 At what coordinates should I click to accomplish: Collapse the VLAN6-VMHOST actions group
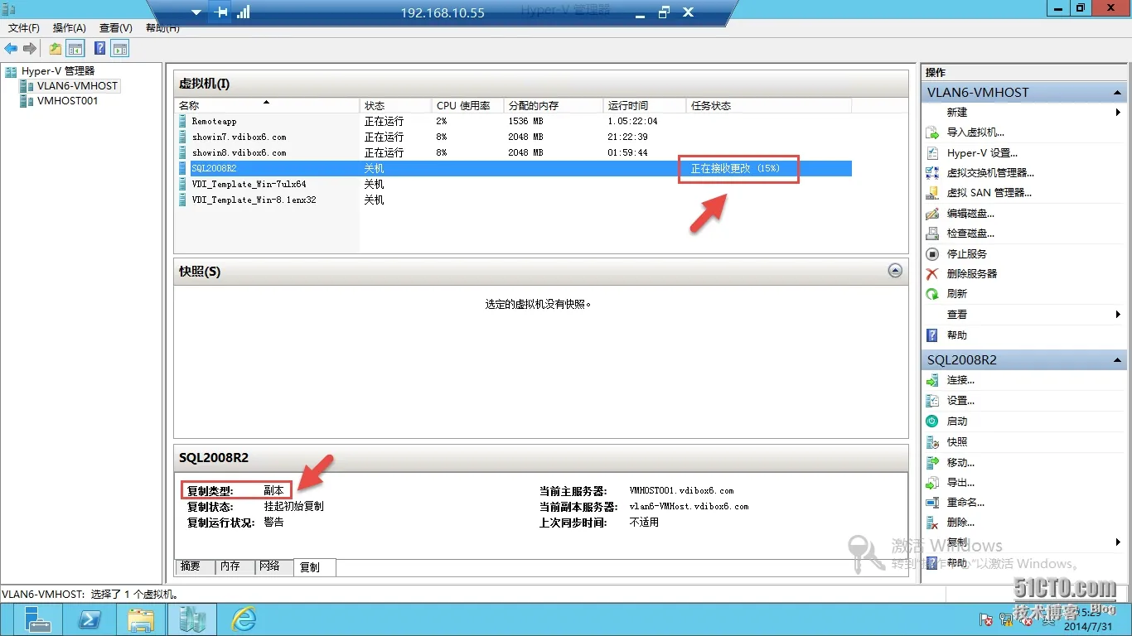(1118, 93)
